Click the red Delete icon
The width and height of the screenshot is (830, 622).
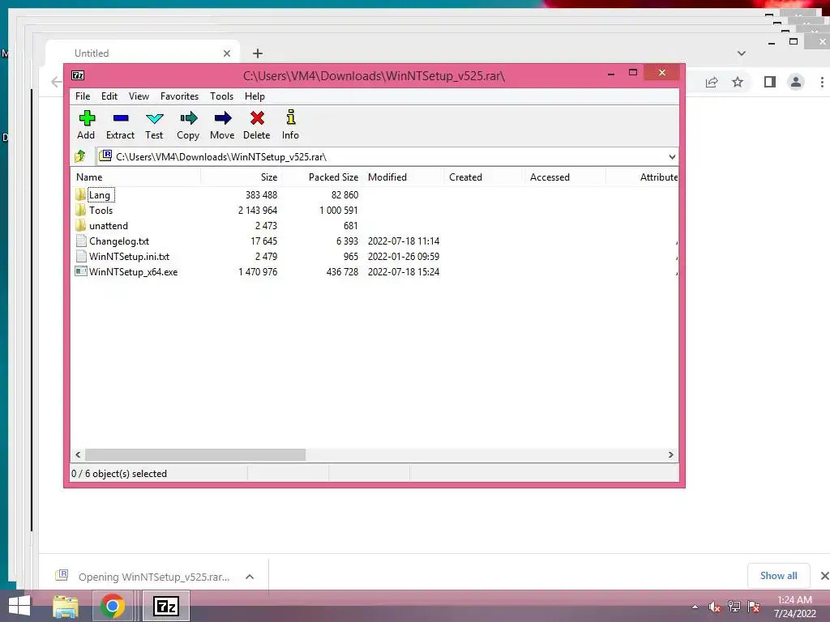click(x=257, y=118)
